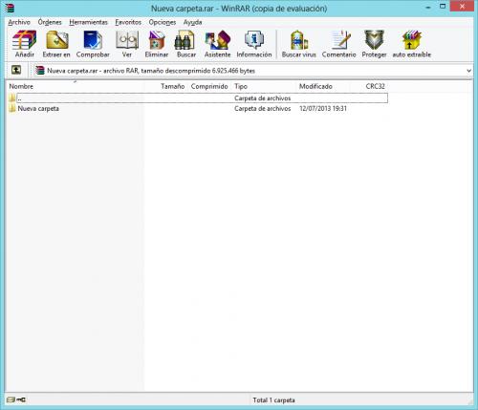Click the Proteger shield icon
Image resolution: width=478 pixels, height=410 pixels.
pyautogui.click(x=374, y=44)
